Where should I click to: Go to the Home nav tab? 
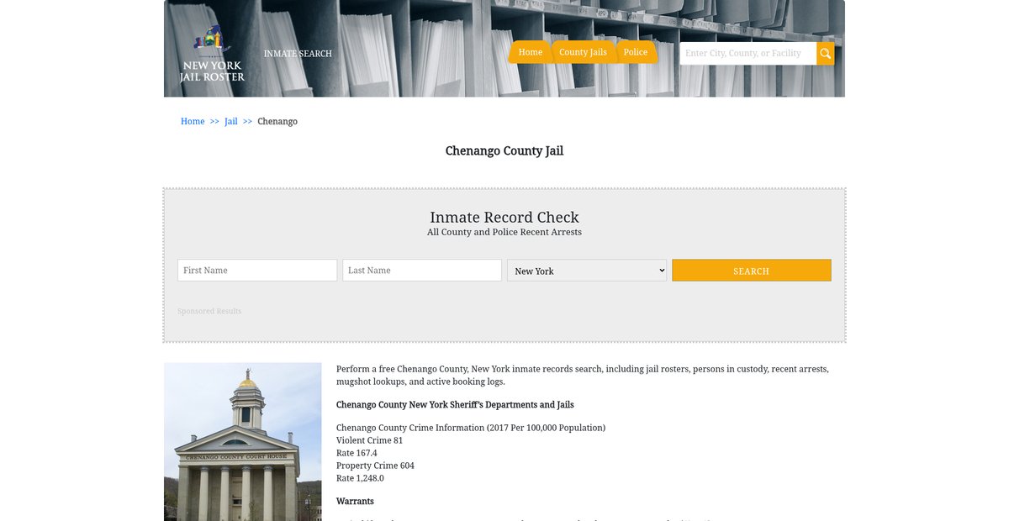point(530,52)
